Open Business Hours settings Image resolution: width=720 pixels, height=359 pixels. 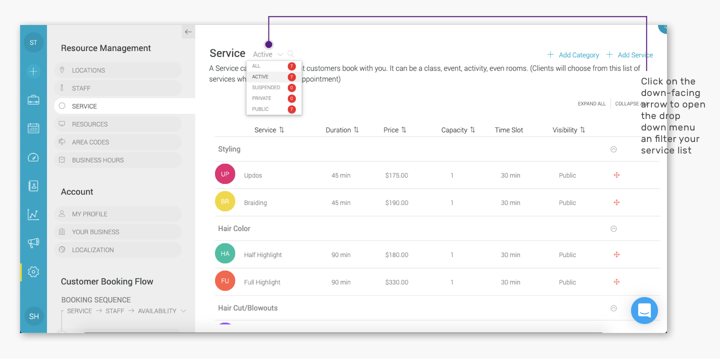(118, 160)
